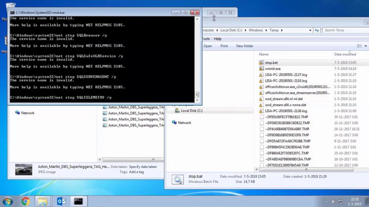The height and width of the screenshot is (207, 369).
Task: Click the Aston Martin image preview thumbnail
Action: tap(24, 169)
